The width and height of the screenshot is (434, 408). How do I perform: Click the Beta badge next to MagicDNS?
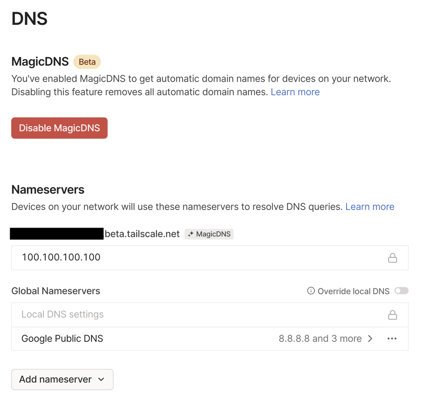87,62
